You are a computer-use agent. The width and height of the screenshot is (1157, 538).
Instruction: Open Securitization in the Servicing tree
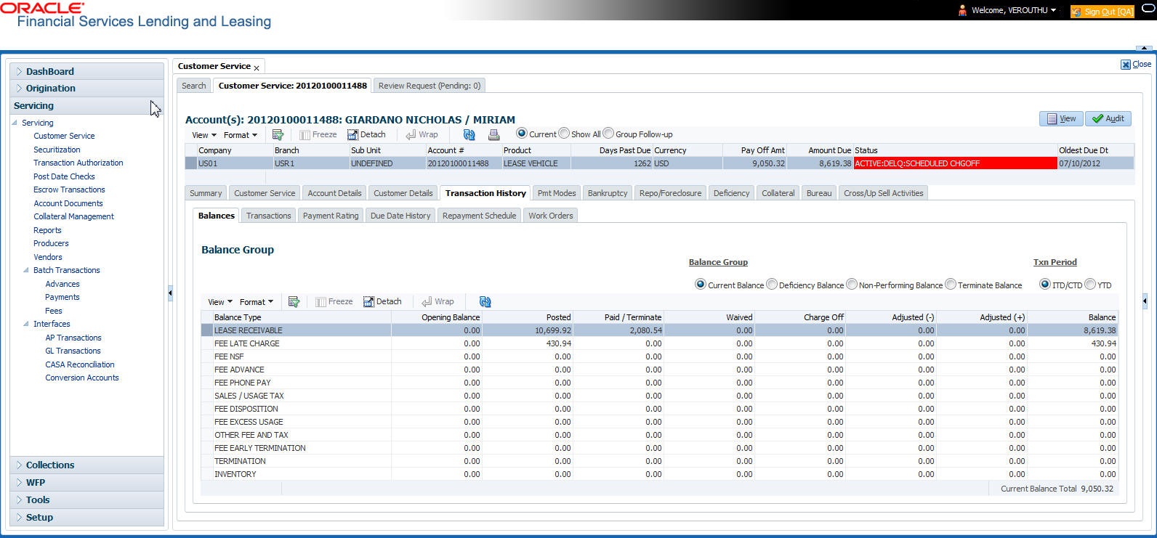point(57,150)
